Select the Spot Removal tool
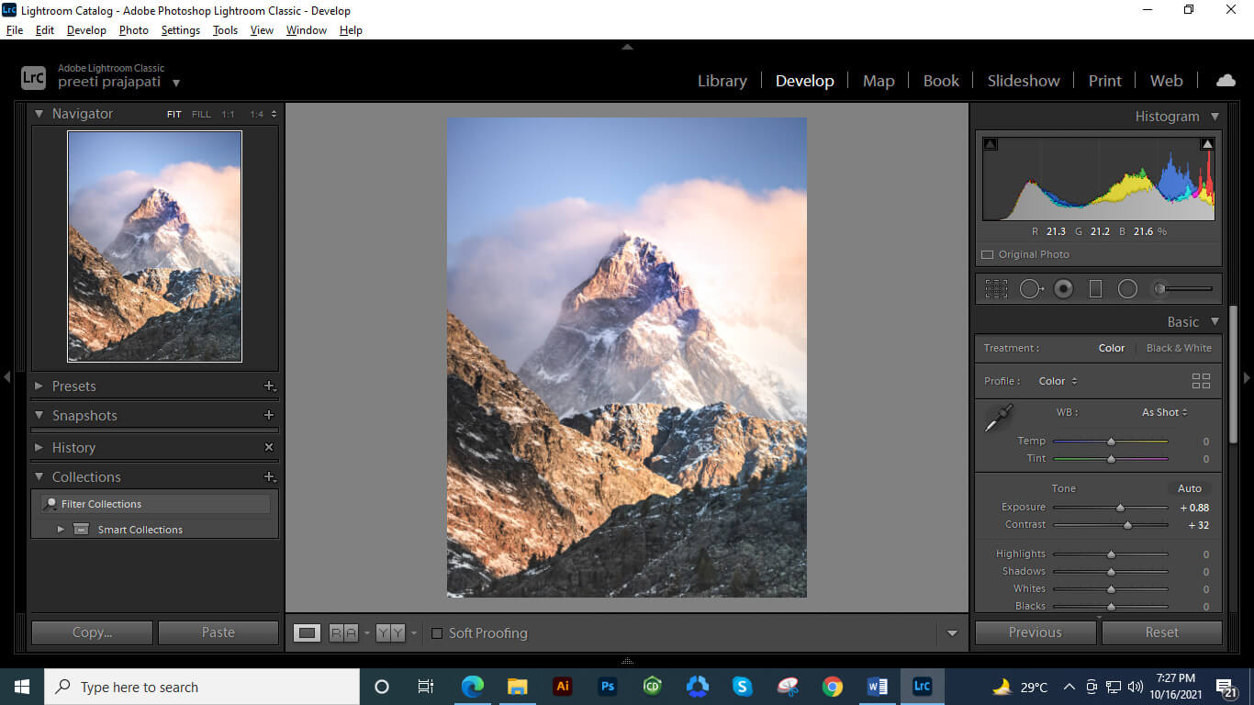This screenshot has height=705, width=1254. click(x=1030, y=288)
